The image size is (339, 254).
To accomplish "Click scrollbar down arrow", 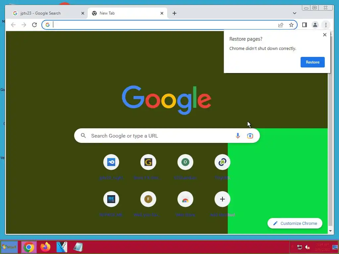I will tap(330, 231).
